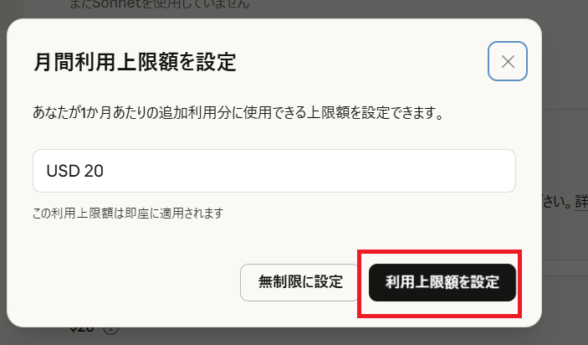Select the helper text この利用上限額は即座に適用されます
Image resolution: width=588 pixels, height=345 pixels.
128,214
